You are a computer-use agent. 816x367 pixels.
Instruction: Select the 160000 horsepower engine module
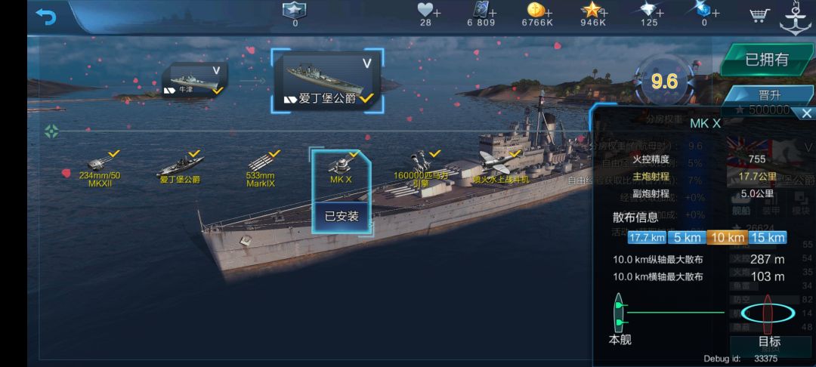(x=421, y=169)
